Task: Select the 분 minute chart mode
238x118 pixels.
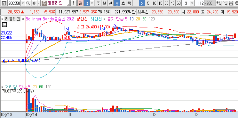Action: [117, 3]
